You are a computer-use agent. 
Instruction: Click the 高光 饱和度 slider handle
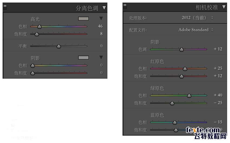click(37, 34)
